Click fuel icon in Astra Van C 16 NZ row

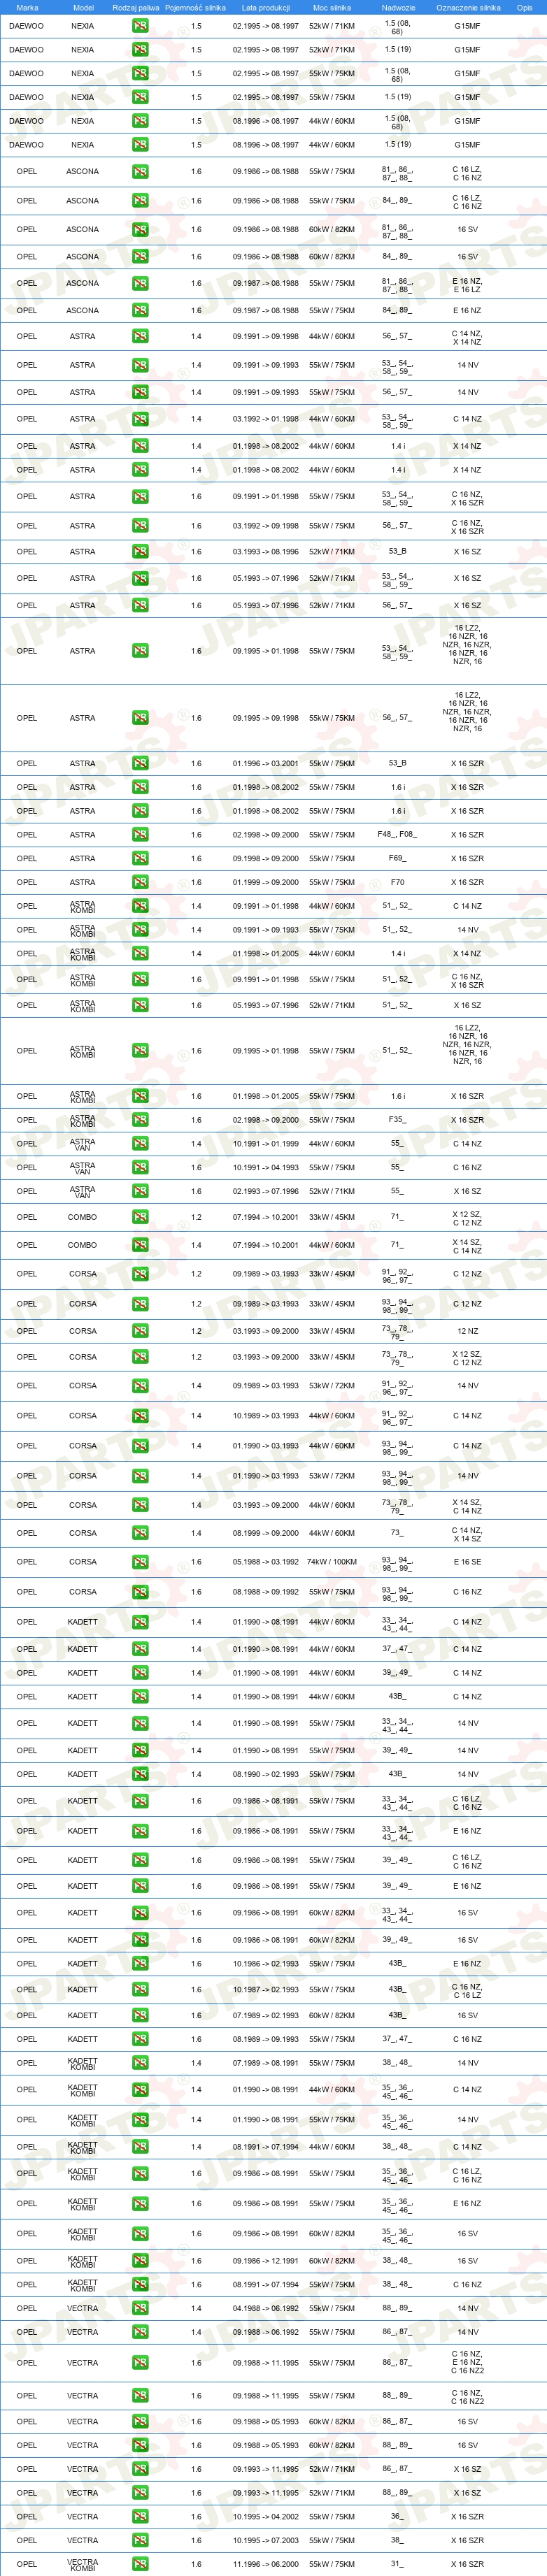pyautogui.click(x=140, y=1167)
